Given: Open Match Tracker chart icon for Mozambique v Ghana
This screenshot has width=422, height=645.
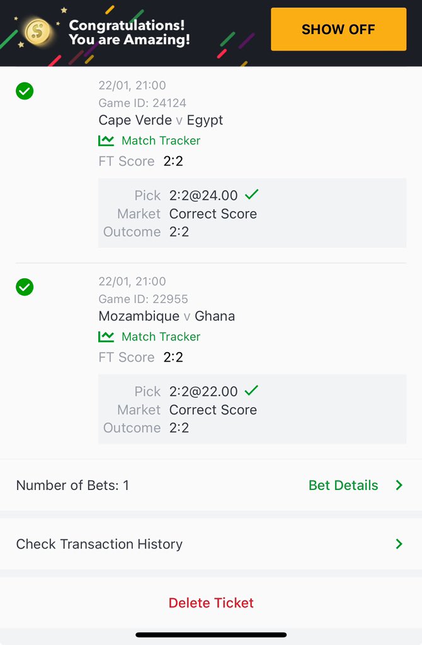Looking at the screenshot, I should [x=106, y=336].
